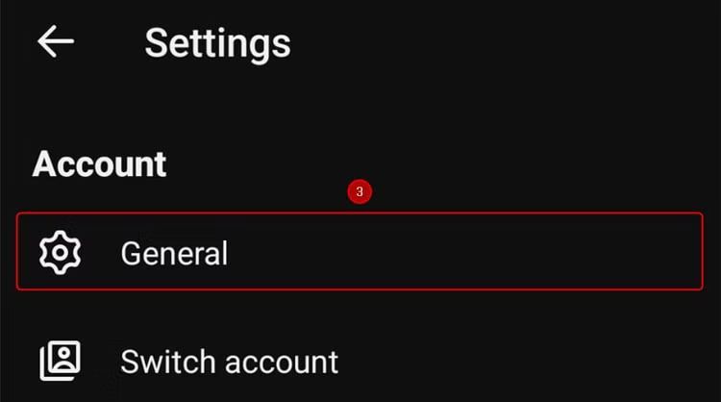
Task: Click the Settings heading next to back arrow
Action: pyautogui.click(x=217, y=43)
